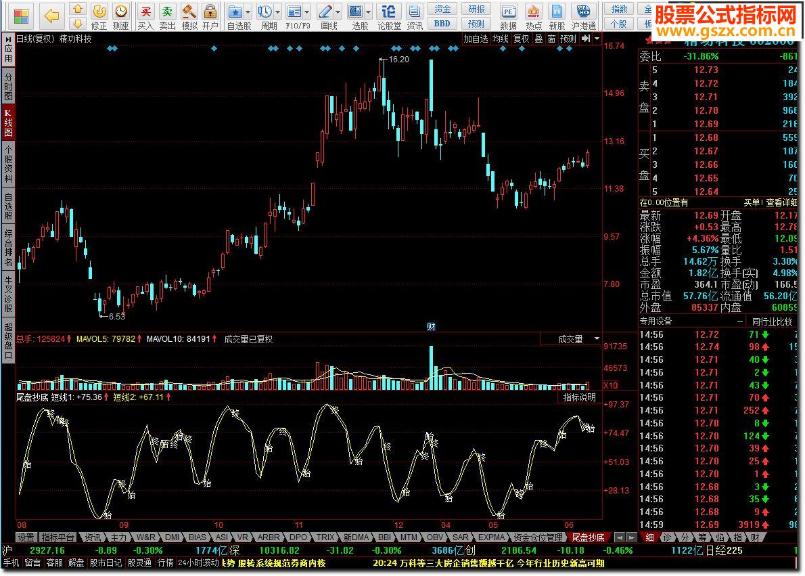Toggle 复权 price adjustment
Image resolution: width=805 pixels, height=576 pixels.
521,39
